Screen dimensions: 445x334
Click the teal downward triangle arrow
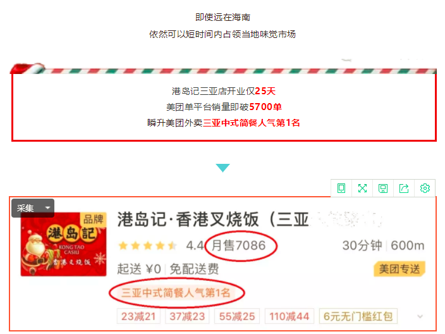222,168
